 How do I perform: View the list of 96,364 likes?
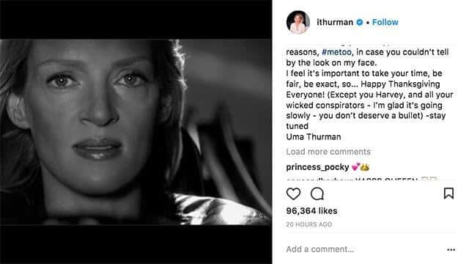pyautogui.click(x=311, y=210)
